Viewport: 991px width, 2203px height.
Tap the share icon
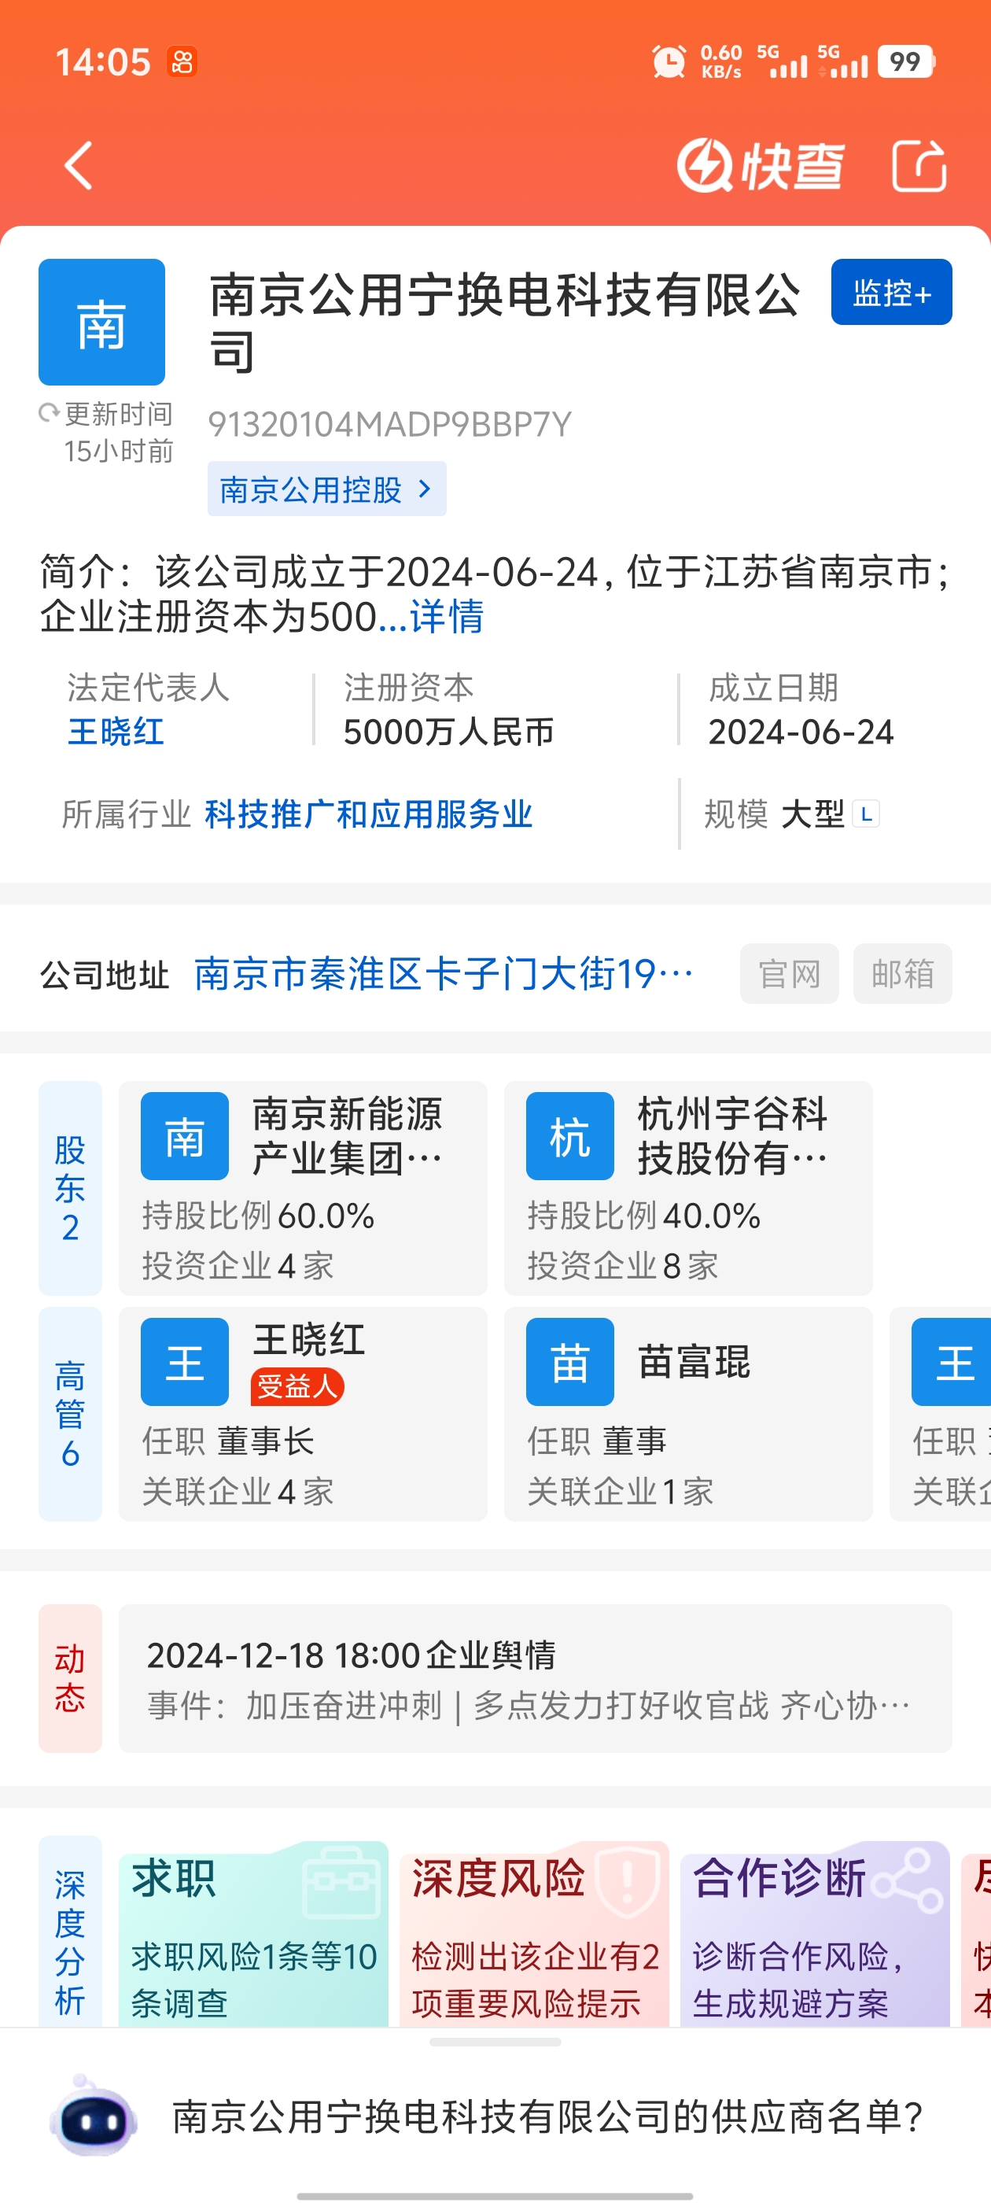pos(919,165)
